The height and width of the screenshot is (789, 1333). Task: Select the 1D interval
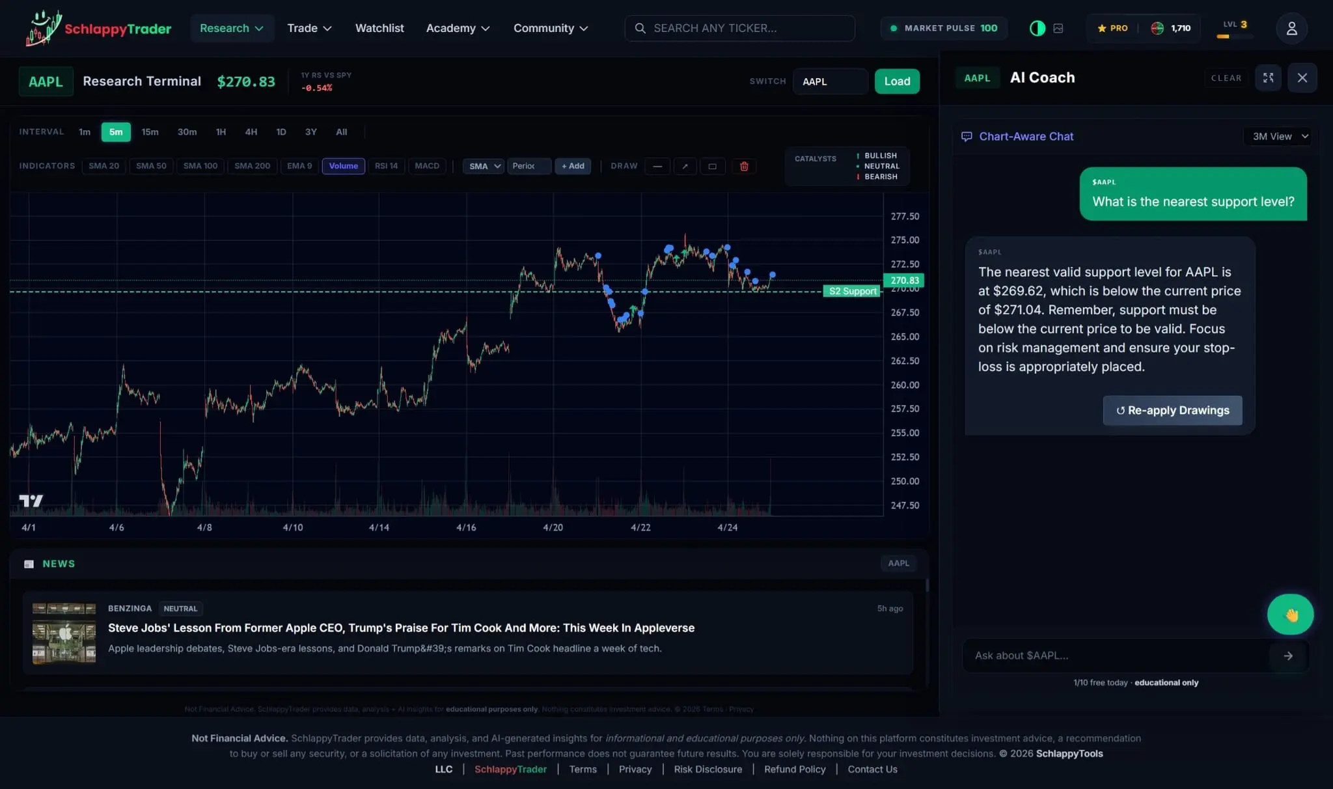(281, 132)
